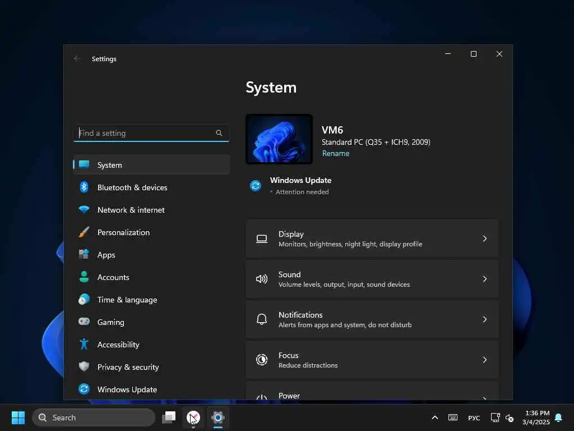Select Gaming category text
The image size is (574, 431).
[x=110, y=322]
